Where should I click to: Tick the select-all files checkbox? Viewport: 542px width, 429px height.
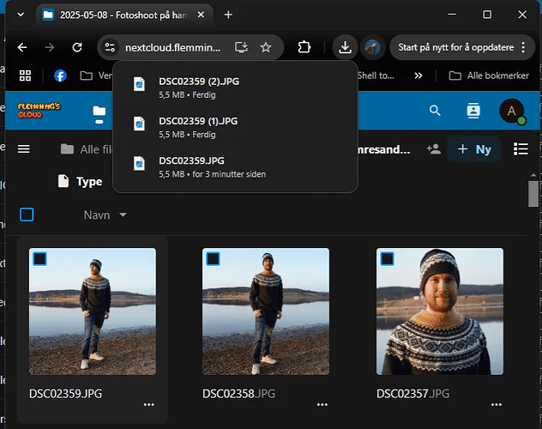tap(27, 214)
